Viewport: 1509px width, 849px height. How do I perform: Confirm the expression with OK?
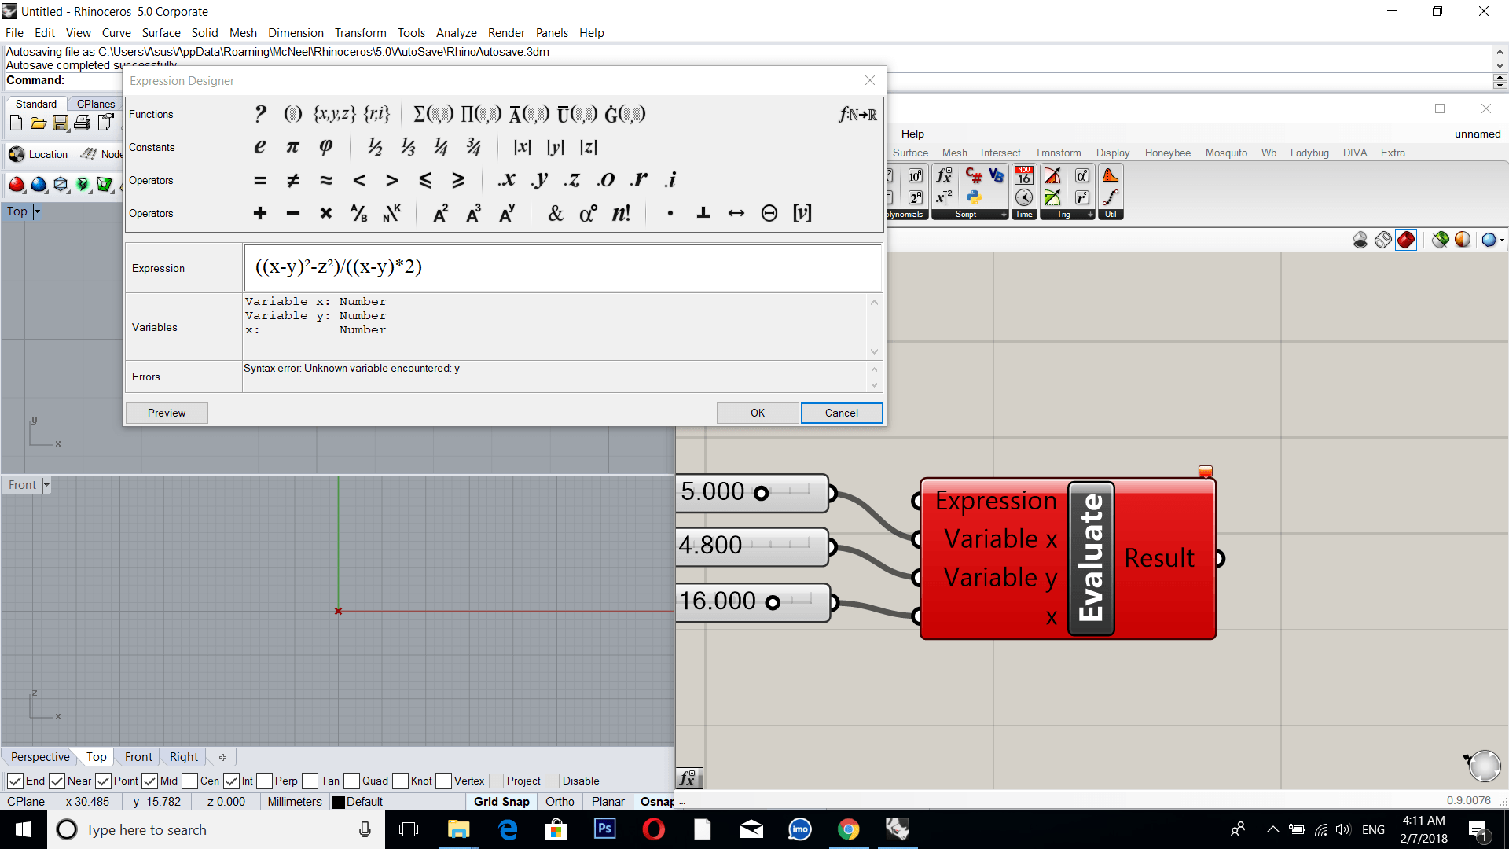758,413
